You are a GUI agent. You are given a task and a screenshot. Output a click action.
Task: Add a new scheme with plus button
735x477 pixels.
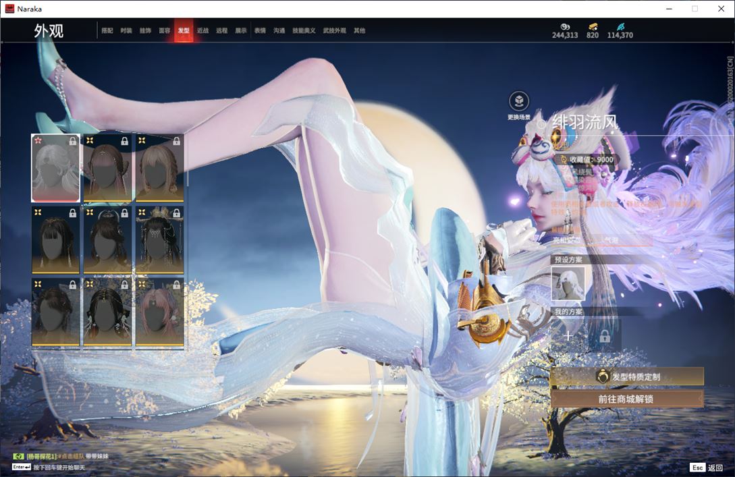(x=568, y=335)
